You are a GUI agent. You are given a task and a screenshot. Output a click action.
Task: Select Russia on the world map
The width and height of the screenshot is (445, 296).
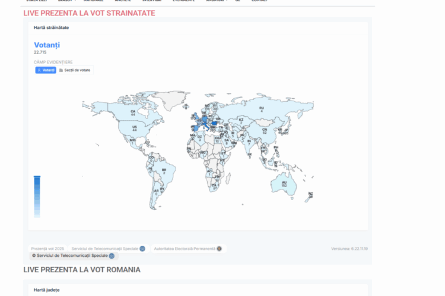point(261,110)
